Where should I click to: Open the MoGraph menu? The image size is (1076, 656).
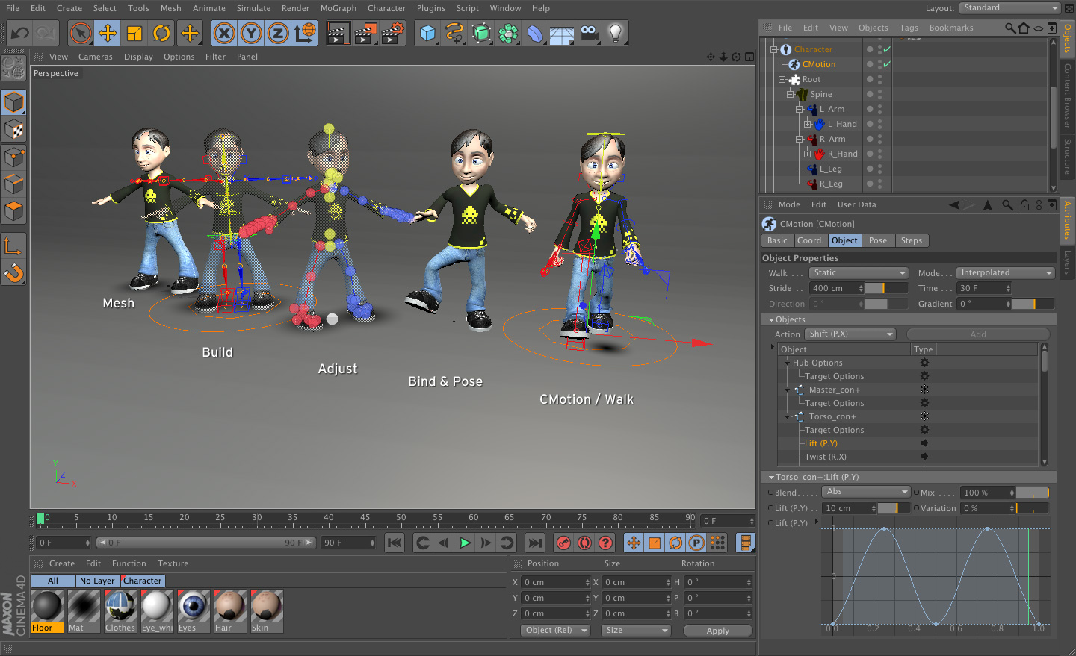point(338,8)
